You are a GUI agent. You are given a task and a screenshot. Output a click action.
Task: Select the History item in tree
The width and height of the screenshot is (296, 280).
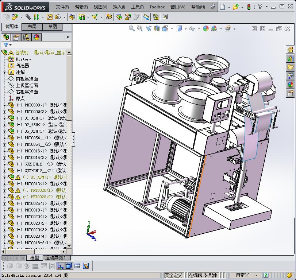[24, 59]
